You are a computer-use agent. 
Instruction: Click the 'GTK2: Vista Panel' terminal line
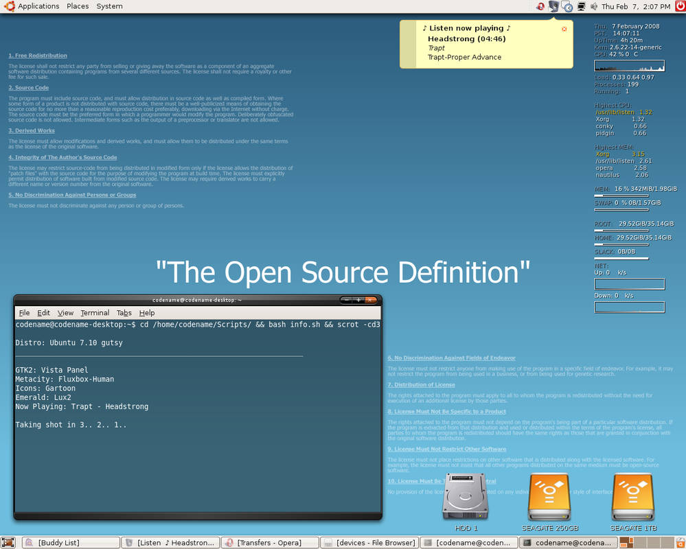coord(52,370)
